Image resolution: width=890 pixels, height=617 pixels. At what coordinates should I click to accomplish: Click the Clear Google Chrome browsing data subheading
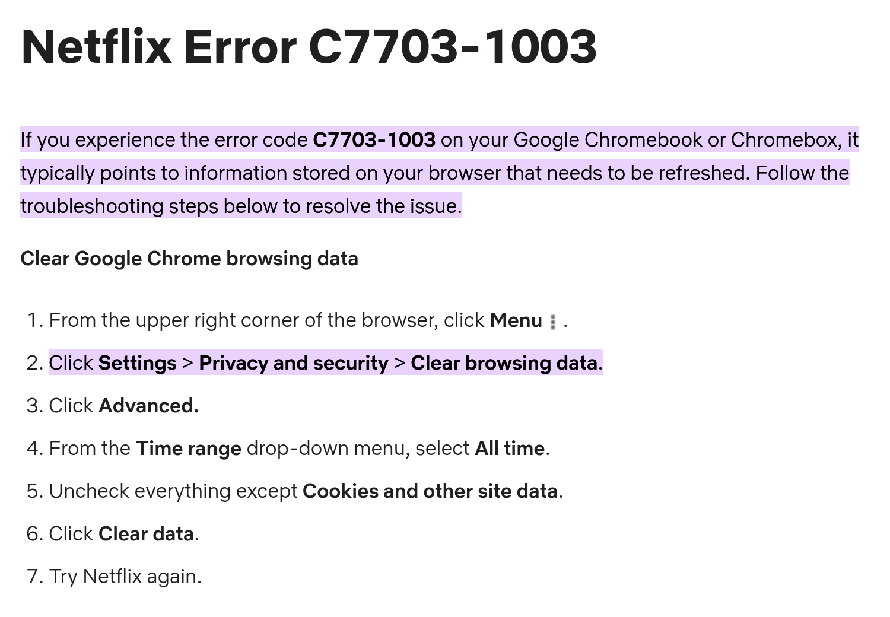tap(189, 259)
